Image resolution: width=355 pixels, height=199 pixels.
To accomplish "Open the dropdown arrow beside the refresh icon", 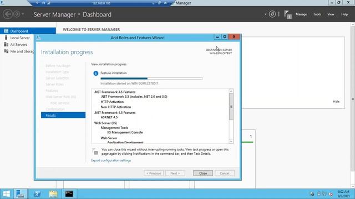I will coord(265,14).
